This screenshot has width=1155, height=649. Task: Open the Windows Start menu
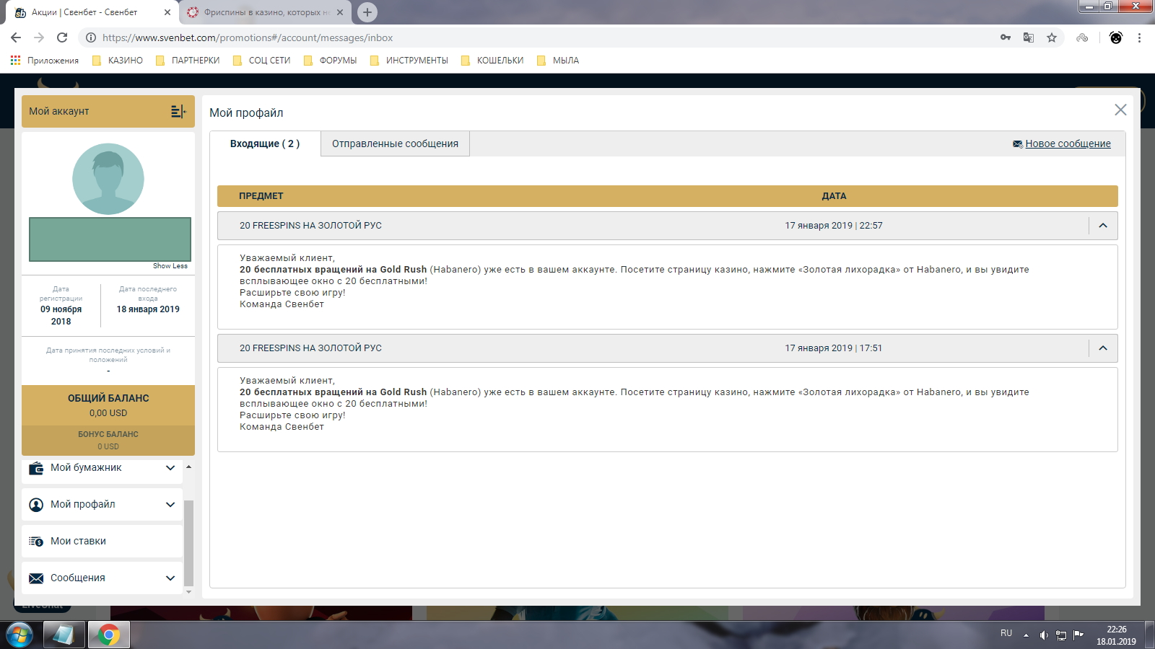tap(19, 635)
